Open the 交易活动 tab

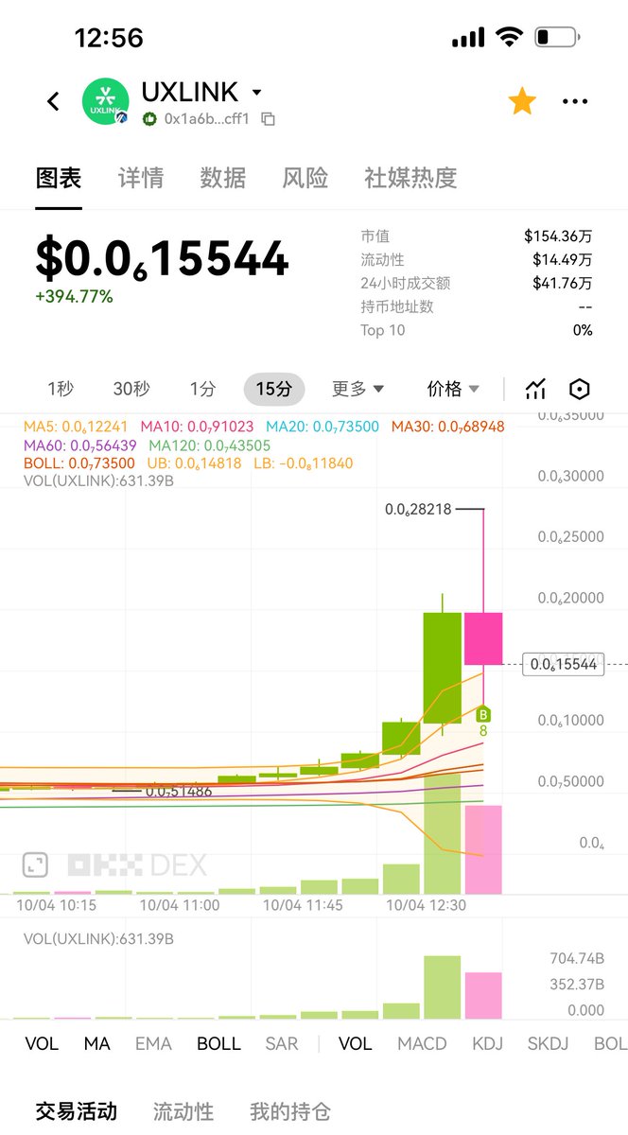pyautogui.click(x=77, y=1111)
